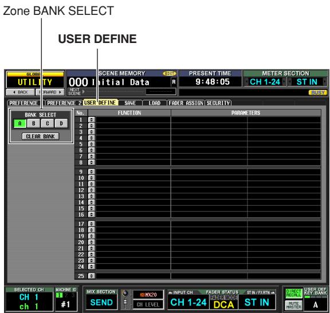This screenshot has height=313, width=330.
Task: Click the CLEAR BANK button
Action: click(x=41, y=136)
